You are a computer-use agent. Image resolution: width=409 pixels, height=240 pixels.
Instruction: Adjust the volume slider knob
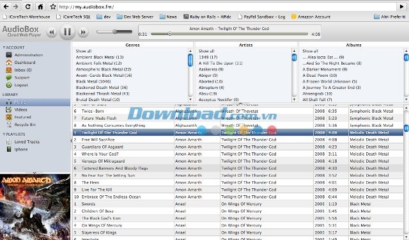(115, 31)
